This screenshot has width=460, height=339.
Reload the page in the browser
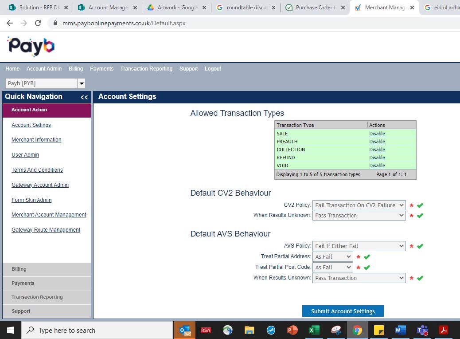click(x=38, y=23)
